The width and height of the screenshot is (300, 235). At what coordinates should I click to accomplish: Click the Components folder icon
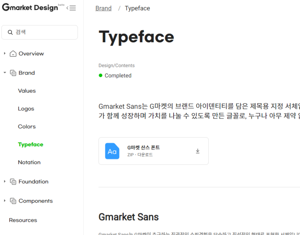pos(13,201)
